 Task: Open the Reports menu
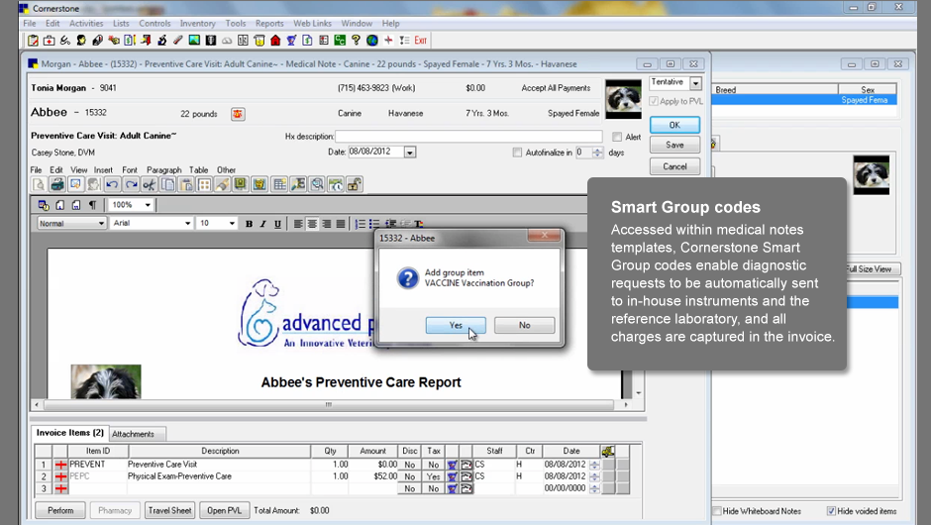[x=269, y=23]
